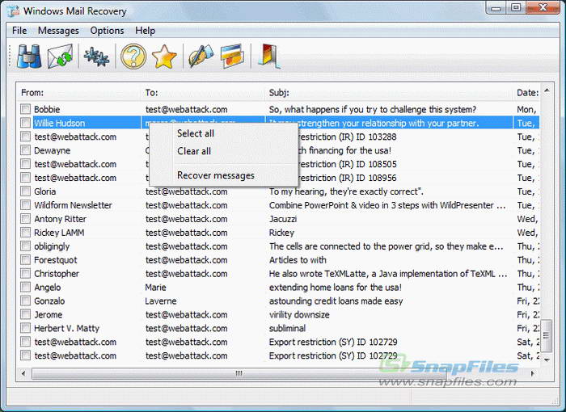Viewport: 566px width, 412px height.
Task: Open the Options menu
Action: 108,31
